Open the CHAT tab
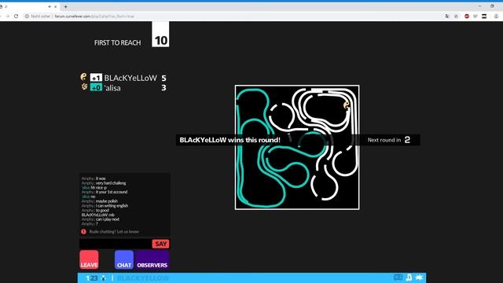The height and width of the screenshot is (283, 503). (x=124, y=259)
